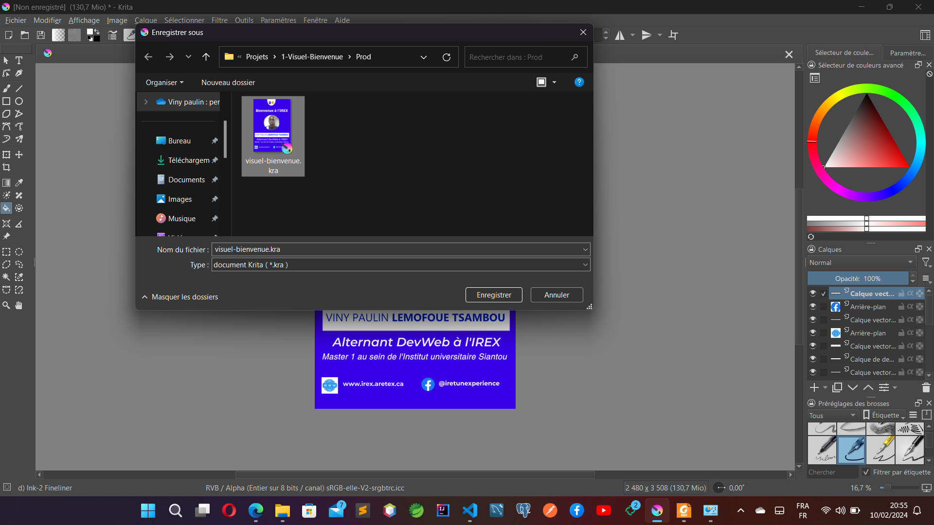Image resolution: width=934 pixels, height=525 pixels.
Task: Click the Annuler button
Action: [x=557, y=295]
